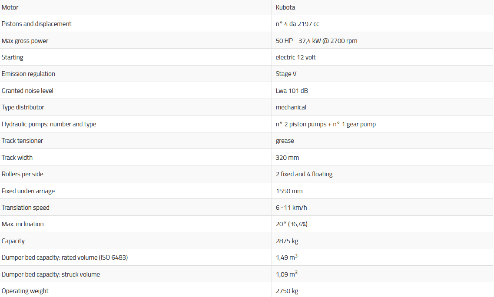494x297 pixels.
Task: Click the electric 12 volt value
Action: (295, 57)
